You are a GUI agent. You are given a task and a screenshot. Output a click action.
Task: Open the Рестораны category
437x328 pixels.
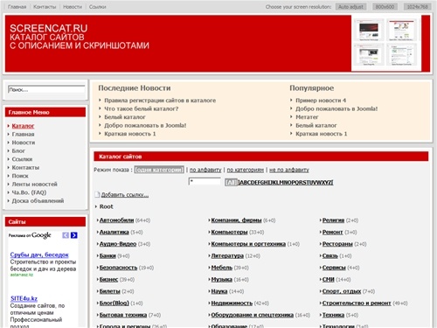[337, 244]
